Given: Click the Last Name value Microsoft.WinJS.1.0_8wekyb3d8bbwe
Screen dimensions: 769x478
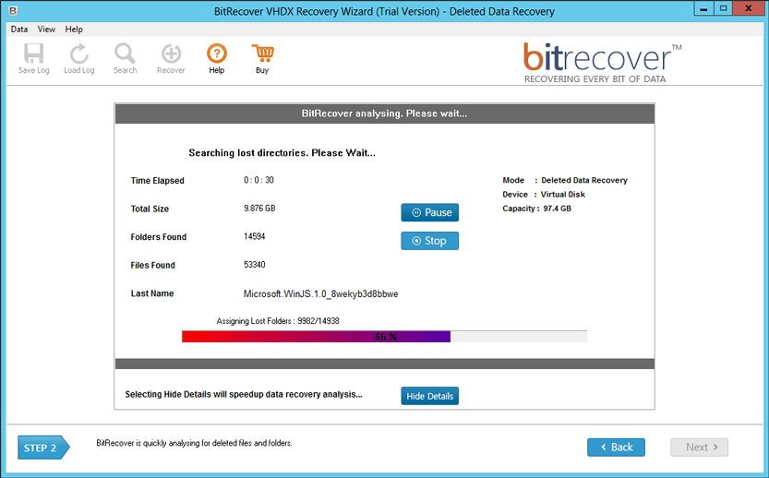Looking at the screenshot, I should (x=320, y=293).
